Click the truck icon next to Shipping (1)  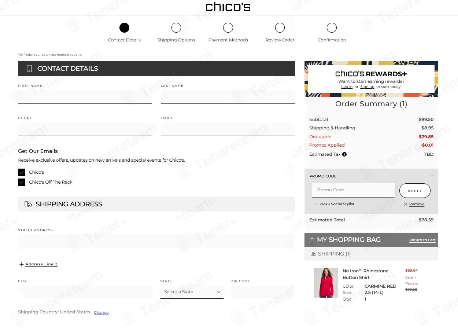pyautogui.click(x=313, y=254)
